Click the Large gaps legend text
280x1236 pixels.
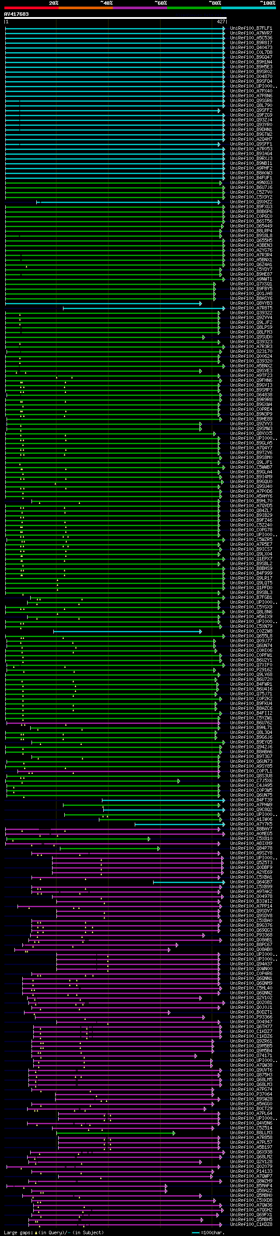[x=54, y=1232]
